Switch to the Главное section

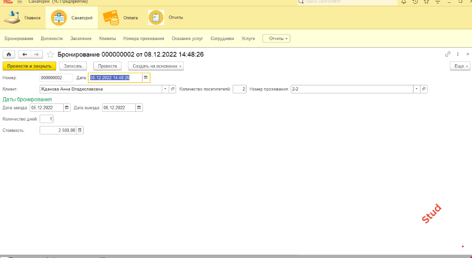[x=23, y=18]
